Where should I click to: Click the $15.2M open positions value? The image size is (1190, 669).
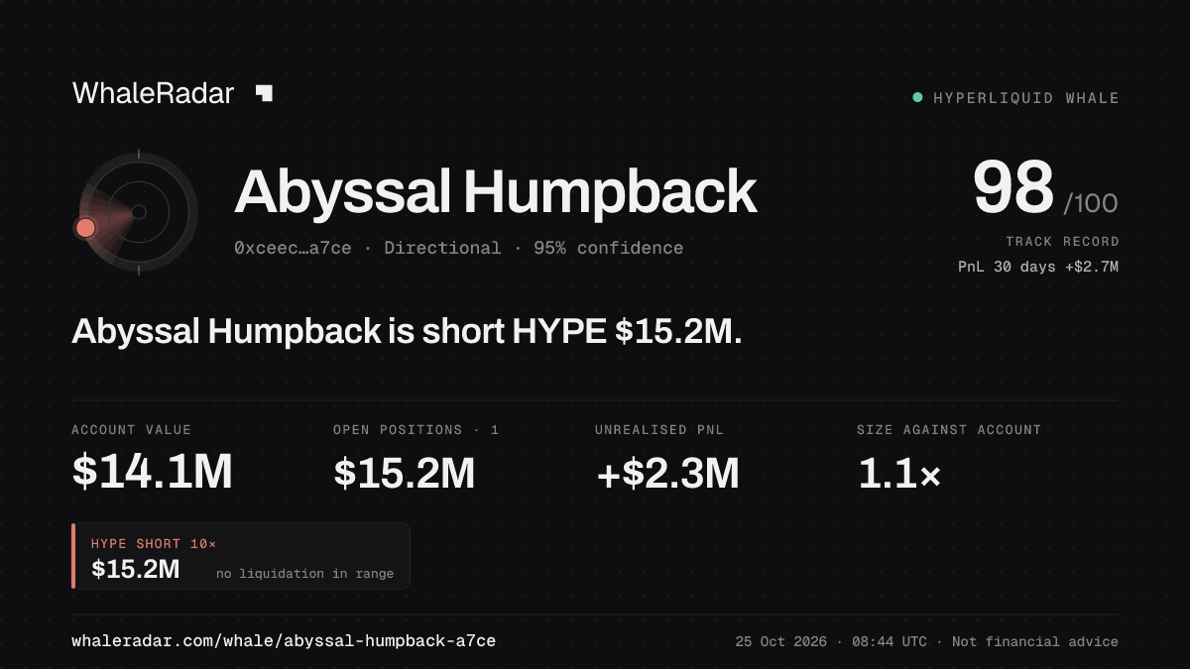[x=404, y=473]
